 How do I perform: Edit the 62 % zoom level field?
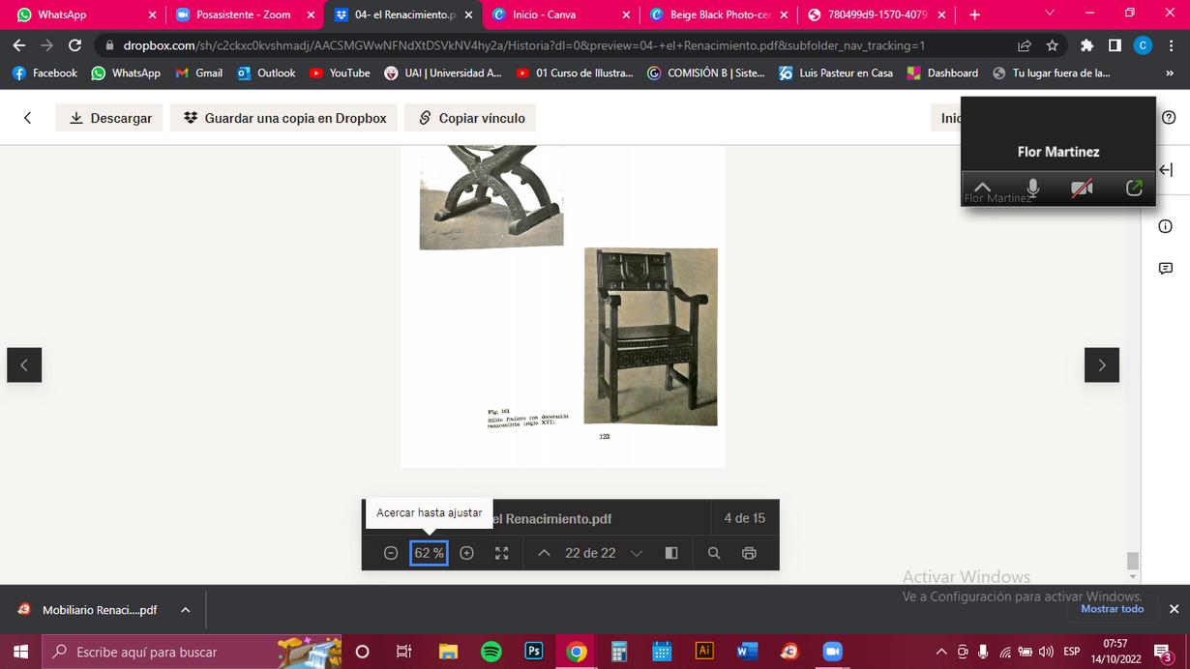pos(429,553)
